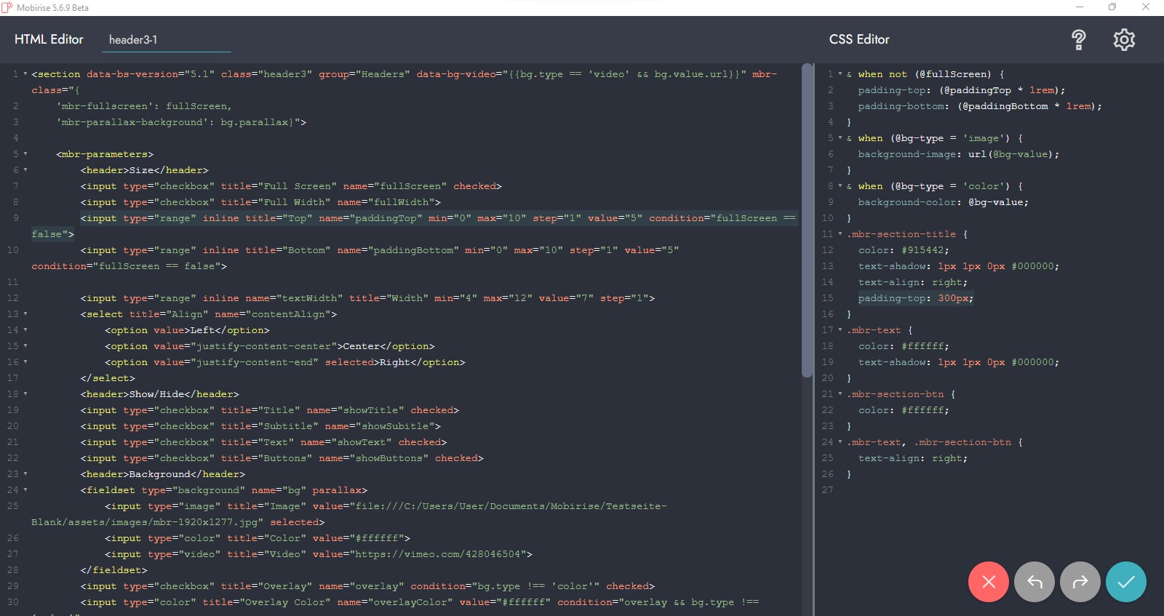The height and width of the screenshot is (616, 1164).
Task: Fold the .mbr-text rule at CSS line 17
Action: (x=840, y=330)
